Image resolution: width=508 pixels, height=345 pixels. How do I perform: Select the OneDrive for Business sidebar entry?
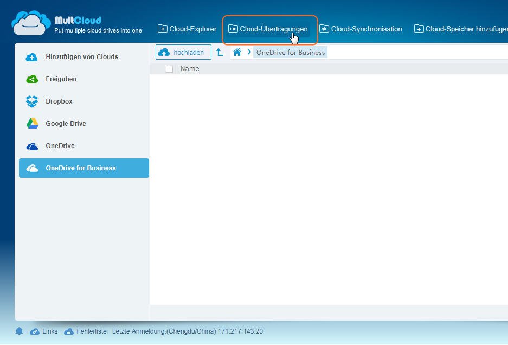(84, 168)
